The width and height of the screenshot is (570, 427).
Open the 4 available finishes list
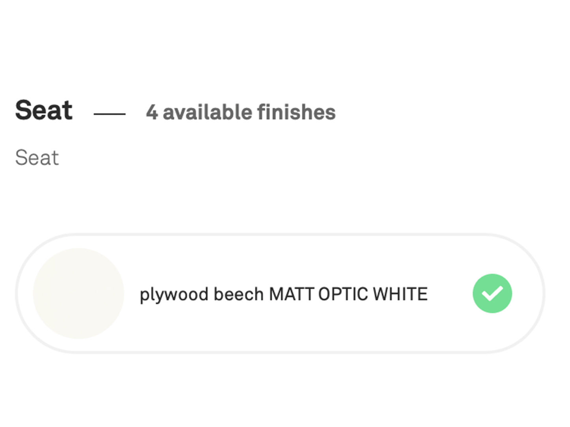(x=241, y=112)
